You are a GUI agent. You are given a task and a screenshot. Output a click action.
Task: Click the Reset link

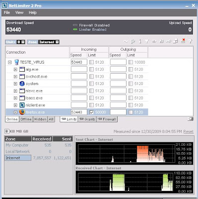[x=188, y=132]
